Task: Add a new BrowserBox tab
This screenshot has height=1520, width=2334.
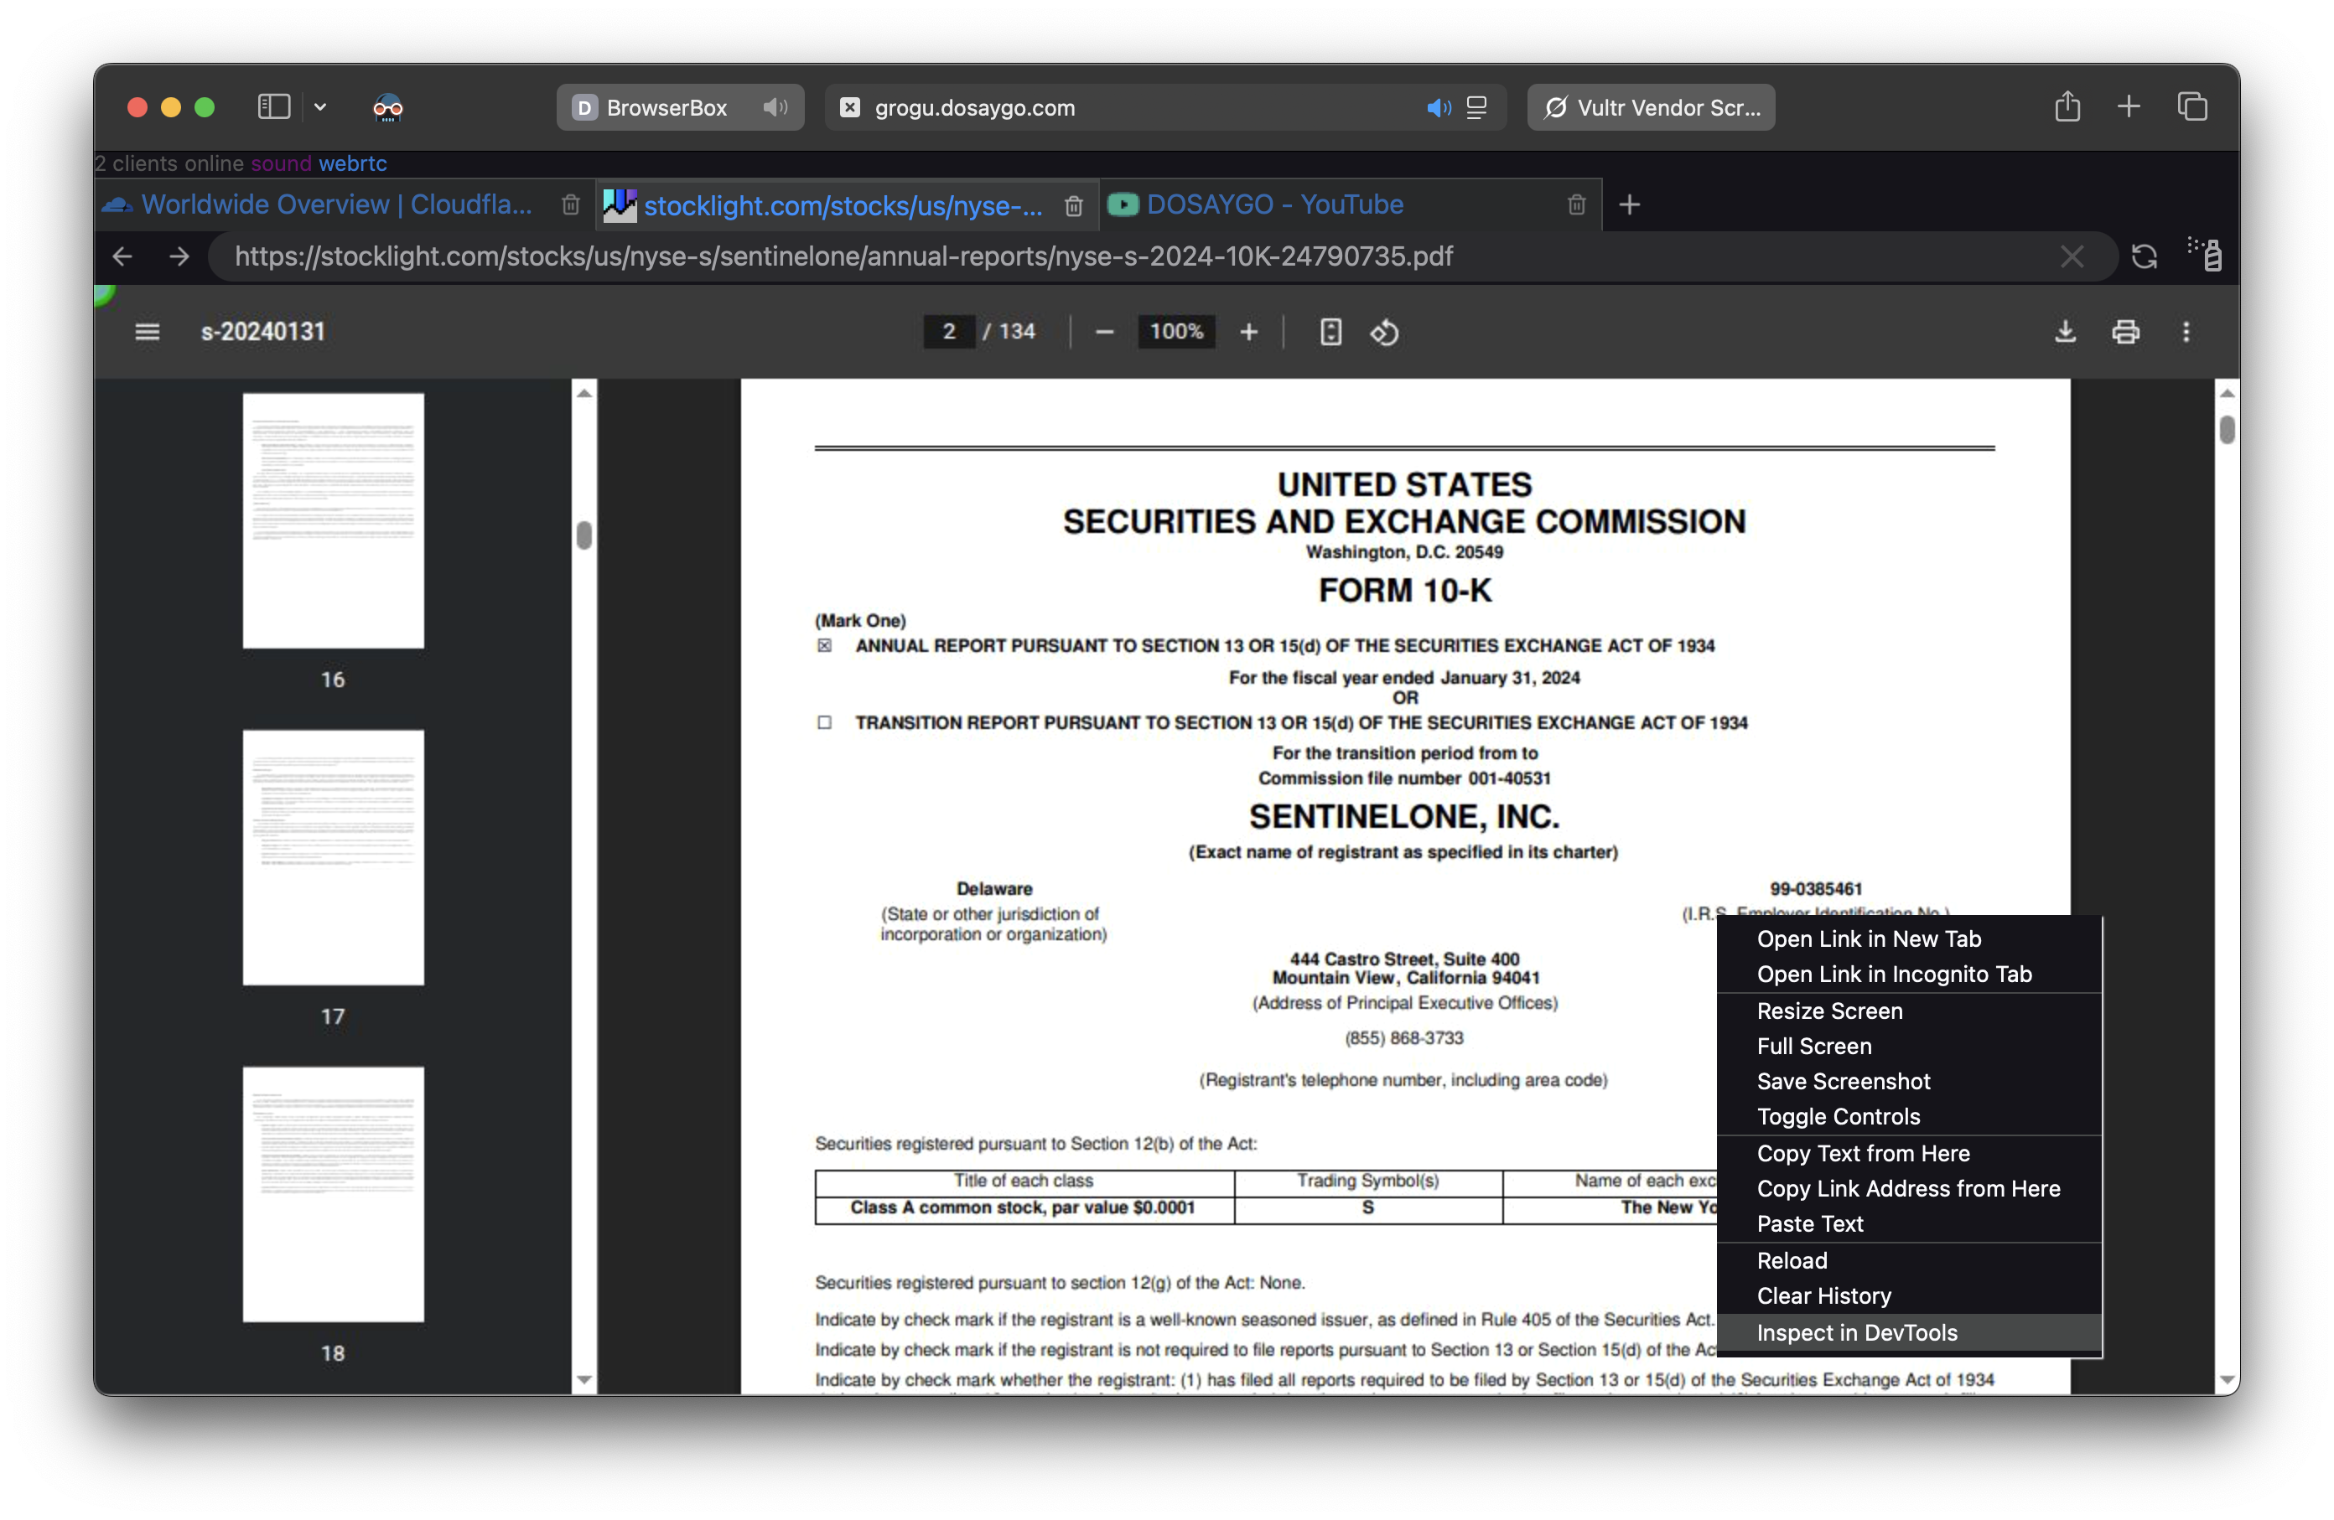Action: 1630,204
